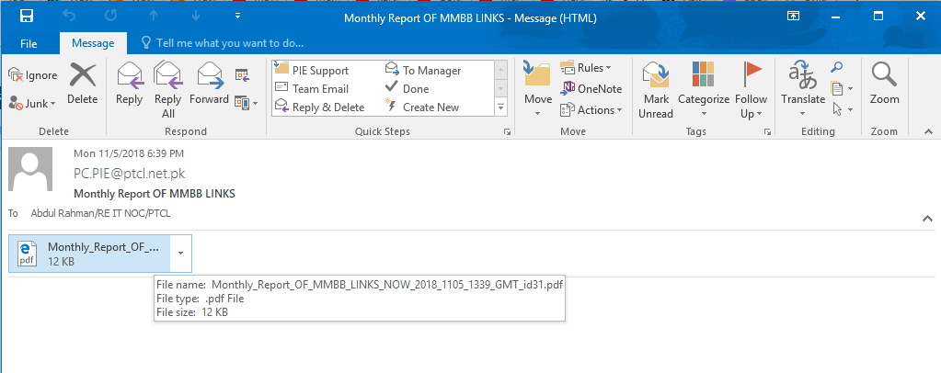The image size is (941, 373).
Task: Open the Related items dropdown
Action: coord(842,89)
